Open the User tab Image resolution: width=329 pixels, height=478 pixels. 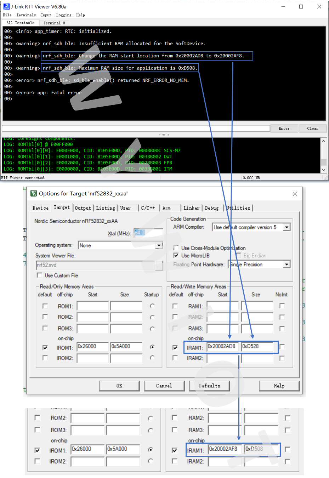coord(125,208)
